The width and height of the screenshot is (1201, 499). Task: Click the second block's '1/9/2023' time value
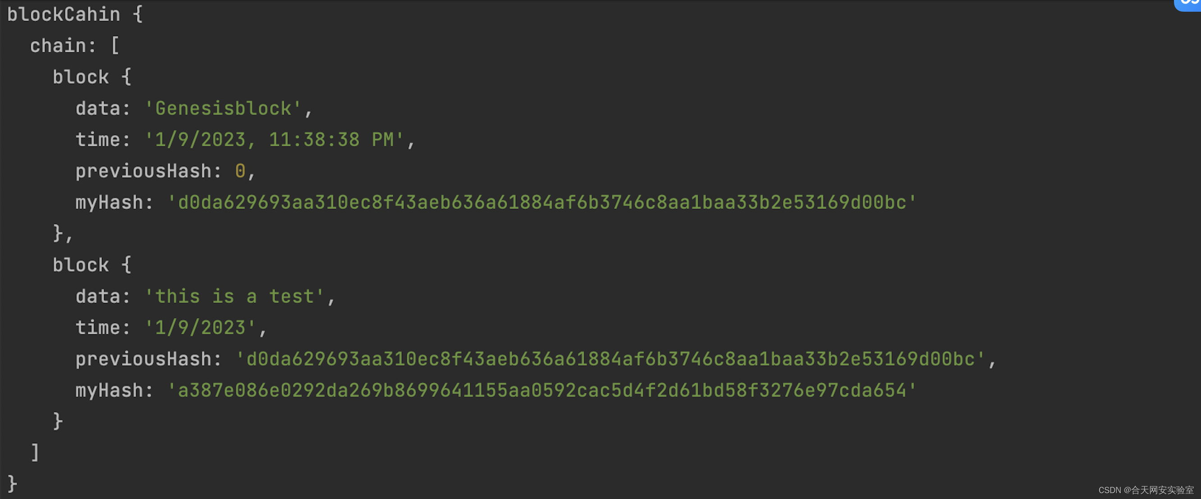pyautogui.click(x=200, y=327)
